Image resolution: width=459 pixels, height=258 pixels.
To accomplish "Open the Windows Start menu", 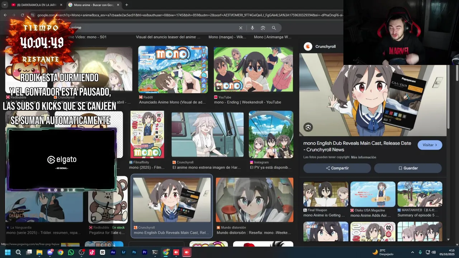I will pos(8,252).
